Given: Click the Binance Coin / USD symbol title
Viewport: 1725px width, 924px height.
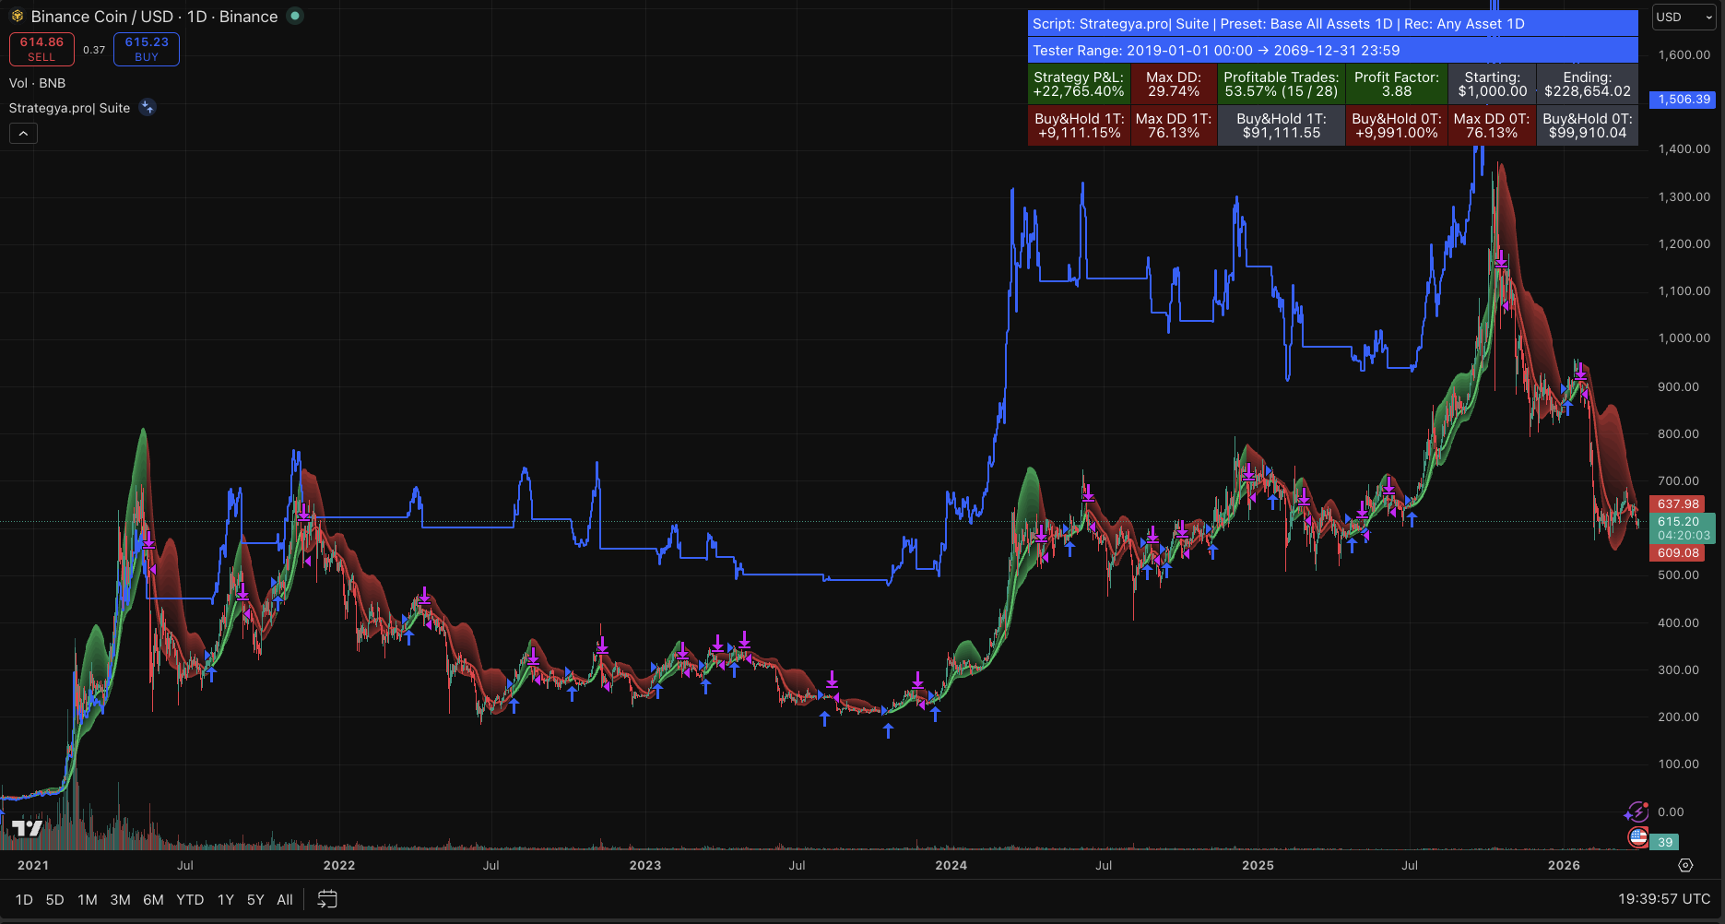Looking at the screenshot, I should point(154,17).
